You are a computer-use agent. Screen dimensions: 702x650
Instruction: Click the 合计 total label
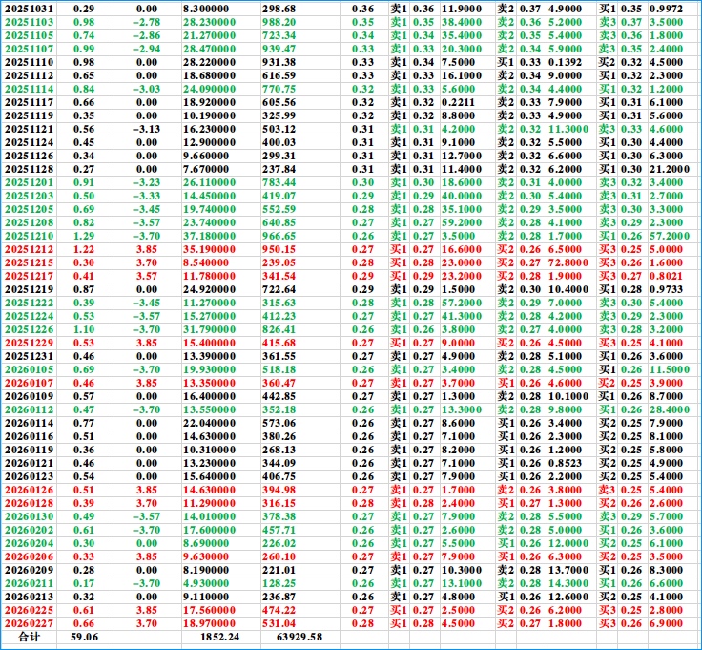pos(30,638)
